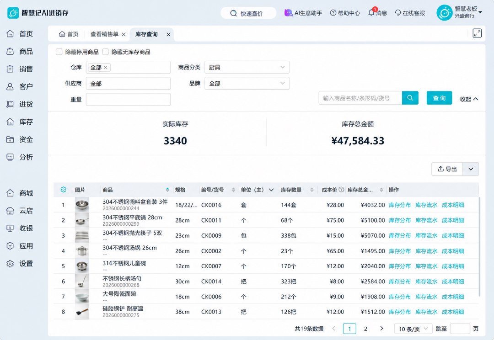The image size is (494, 340).
Task: Click the magnifier search icon button
Action: (410, 98)
